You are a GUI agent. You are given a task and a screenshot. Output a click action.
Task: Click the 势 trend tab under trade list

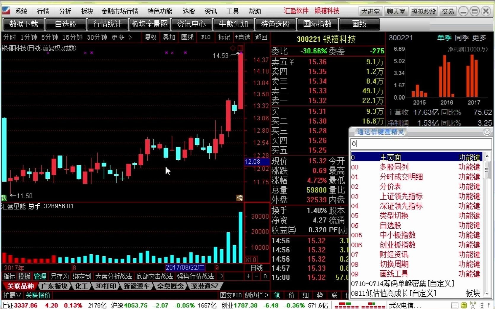pos(320,295)
